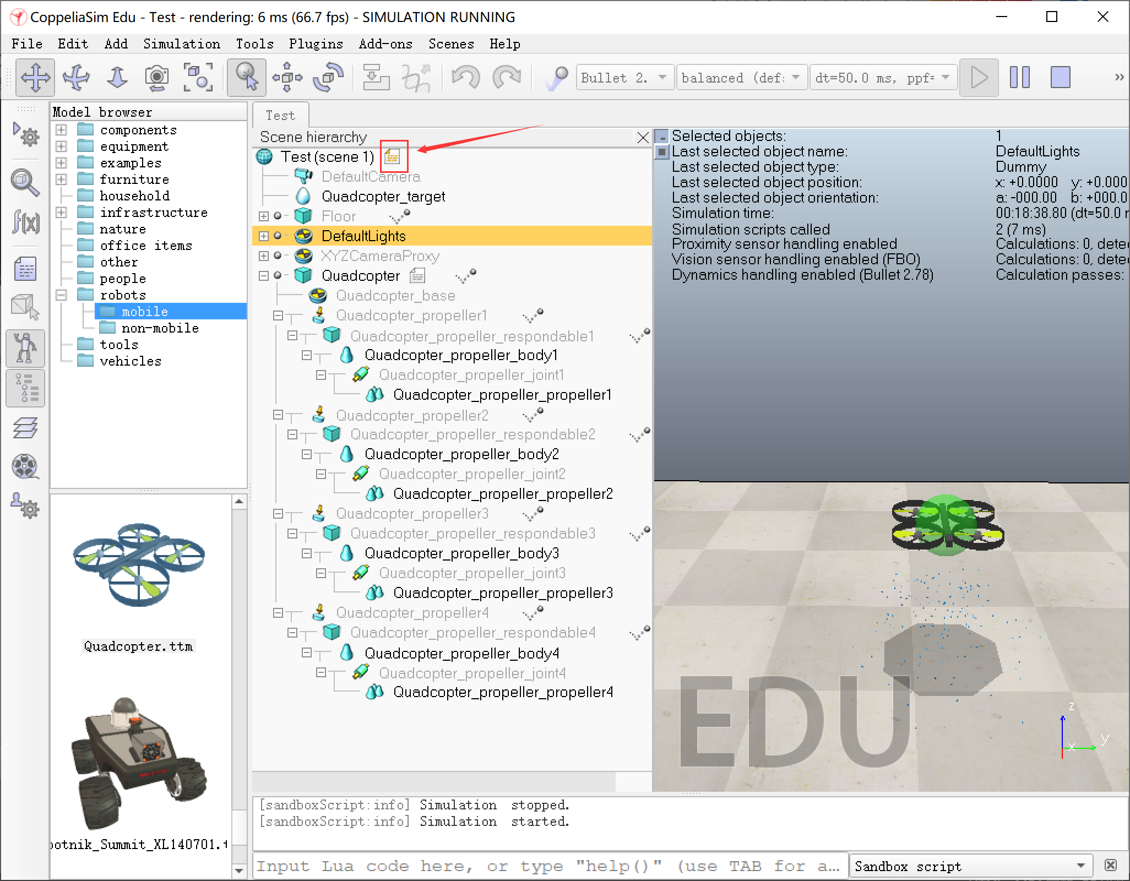1130x881 pixels.
Task: Activate object rotate tool
Action: 328,78
